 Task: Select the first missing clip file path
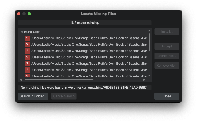point(89,38)
